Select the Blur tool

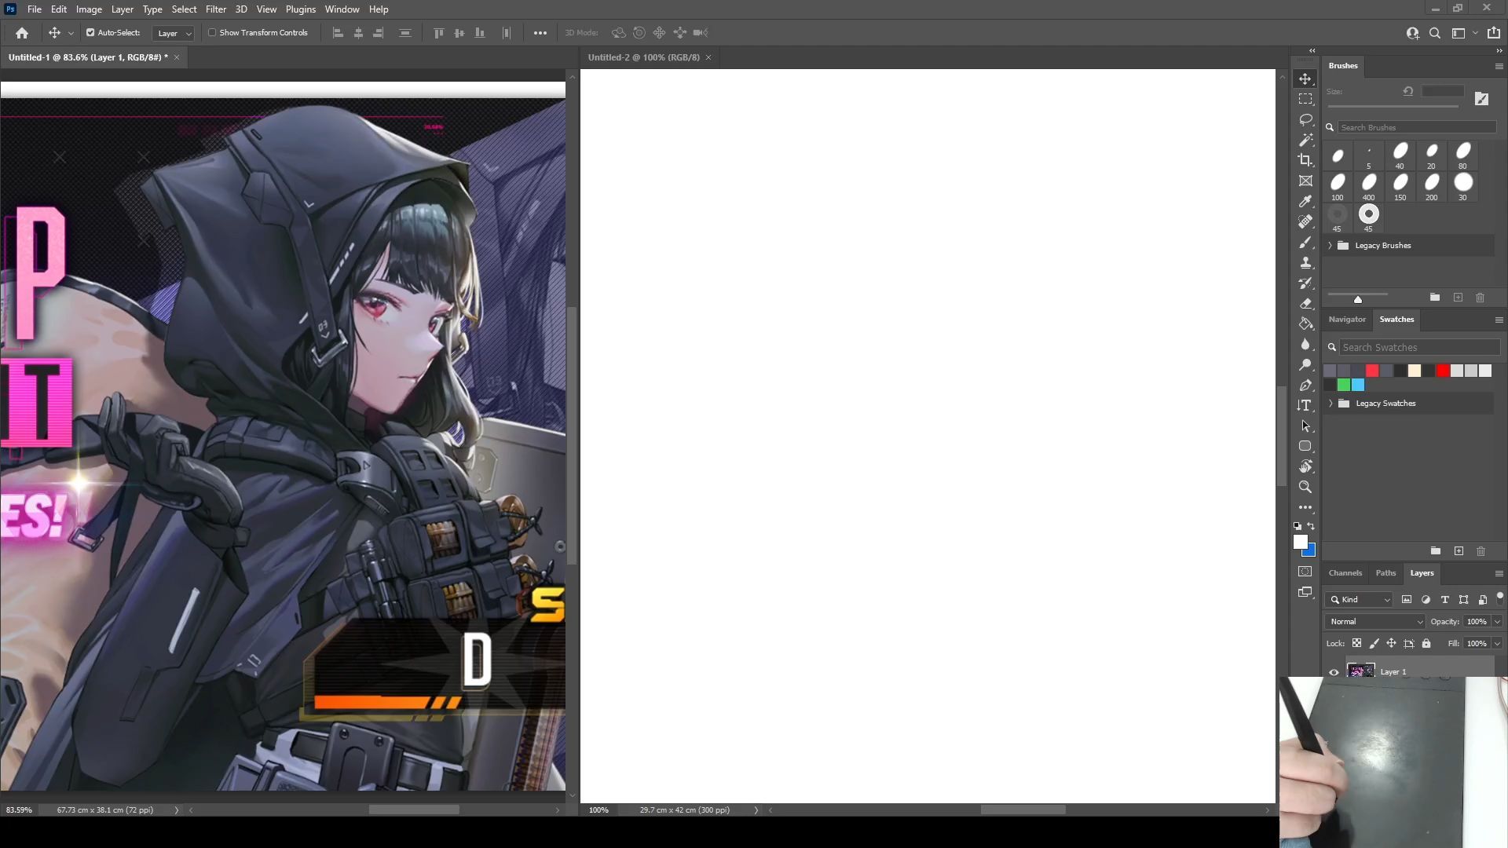coord(1305,344)
